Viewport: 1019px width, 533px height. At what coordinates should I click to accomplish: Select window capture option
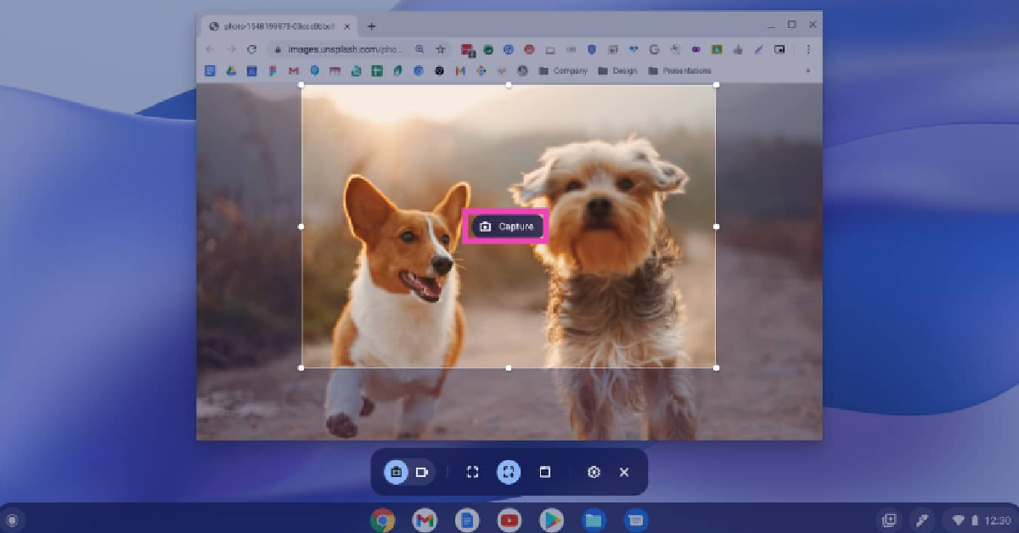point(545,472)
